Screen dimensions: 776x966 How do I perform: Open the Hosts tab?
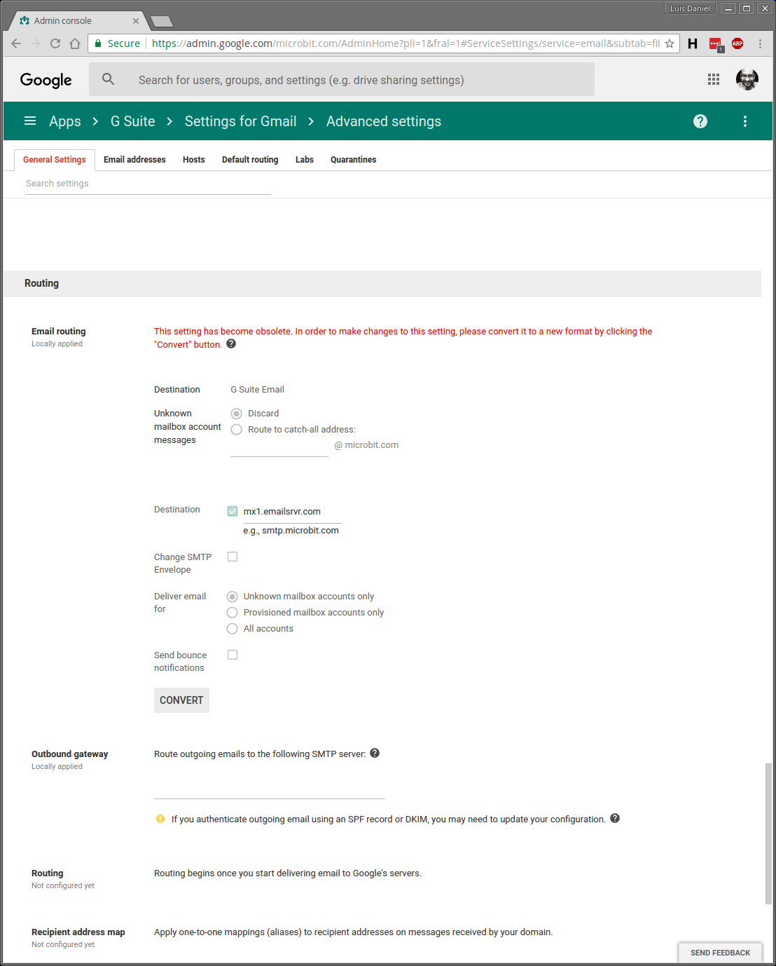point(194,160)
